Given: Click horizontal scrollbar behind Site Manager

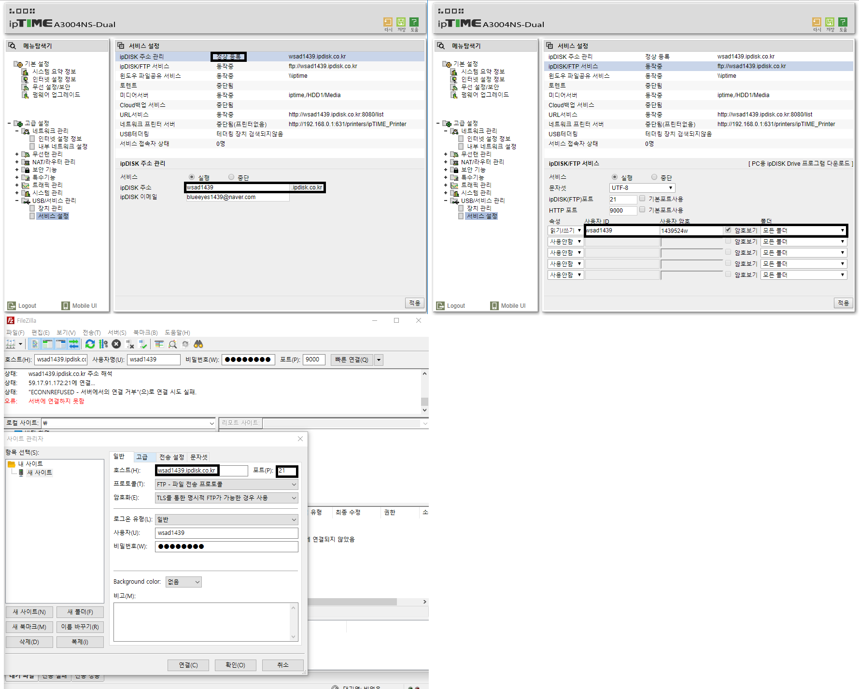Looking at the screenshot, I should pos(367,602).
